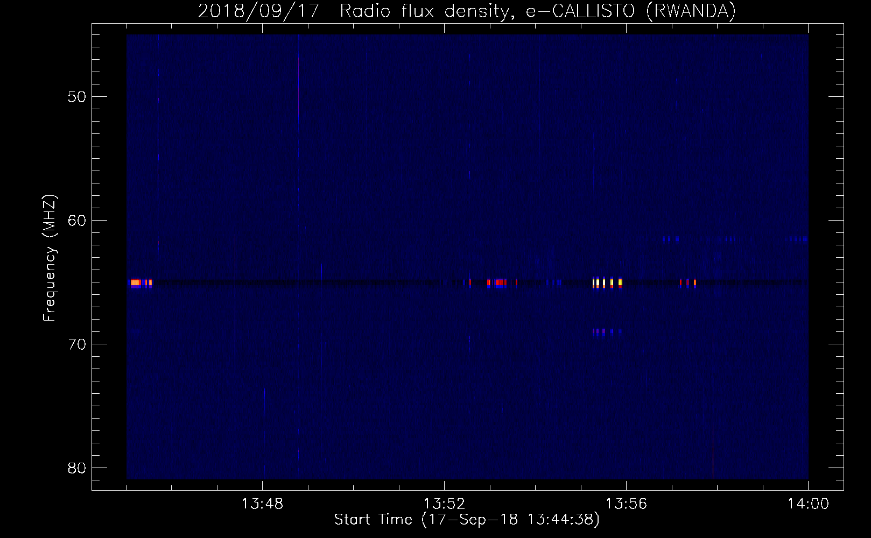Click the 80 MHz frequency tick label

[x=77, y=468]
